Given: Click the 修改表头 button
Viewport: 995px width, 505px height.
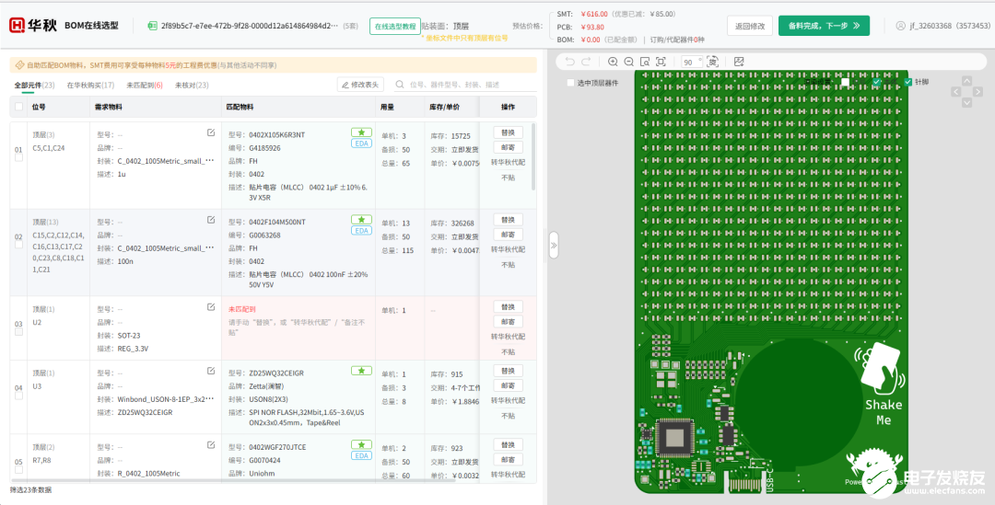Looking at the screenshot, I should coord(360,85).
